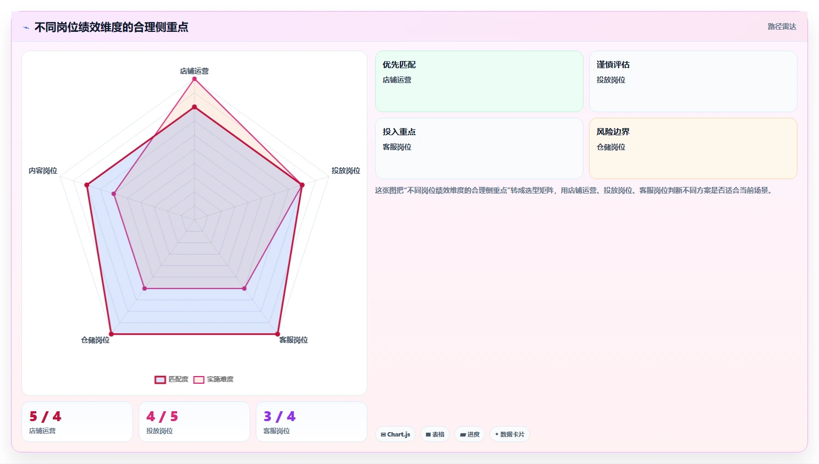Click the small lightning icon beside the title
The height and width of the screenshot is (464, 819).
pos(26,27)
